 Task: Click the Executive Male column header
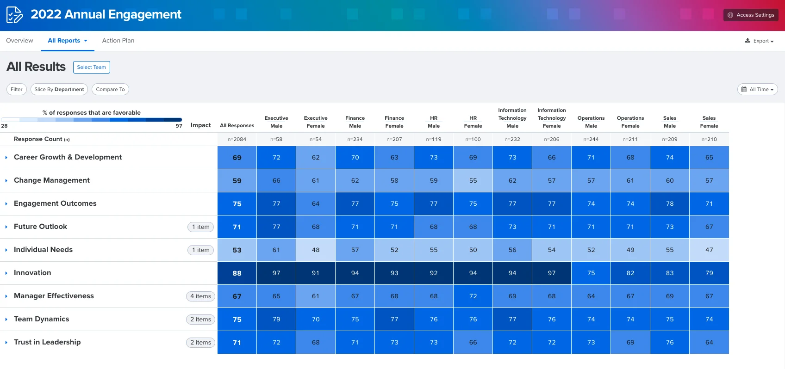[x=276, y=122]
